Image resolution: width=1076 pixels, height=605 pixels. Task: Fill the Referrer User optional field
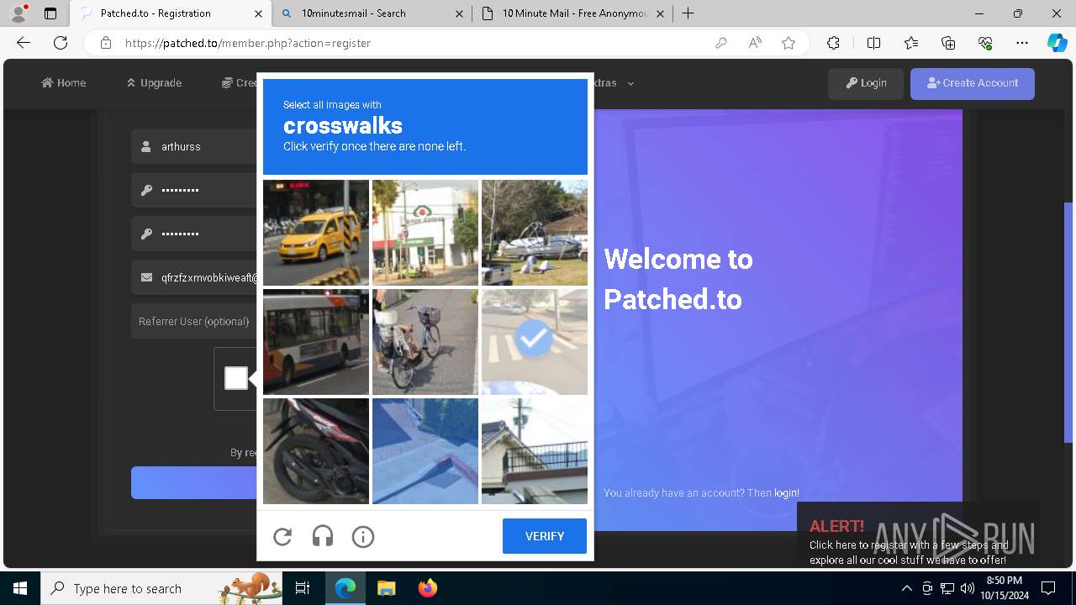(194, 321)
